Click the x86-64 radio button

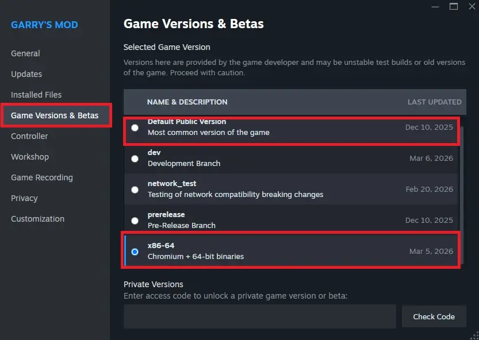(135, 252)
